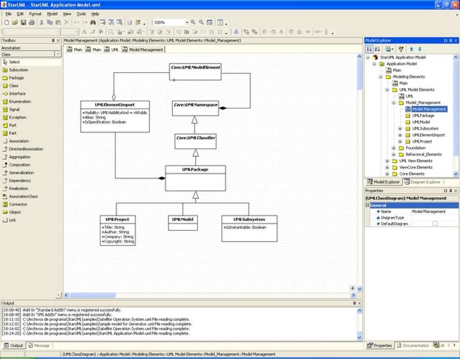Viewport: 460px width, 359px height.
Task: Pick the Interface tool from Toolbox
Action: point(17,94)
